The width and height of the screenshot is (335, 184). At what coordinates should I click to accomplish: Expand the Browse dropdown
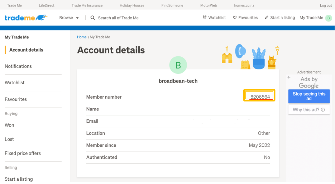[69, 18]
